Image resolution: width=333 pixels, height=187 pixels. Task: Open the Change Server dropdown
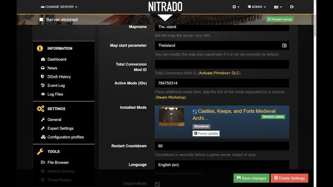[59, 7]
